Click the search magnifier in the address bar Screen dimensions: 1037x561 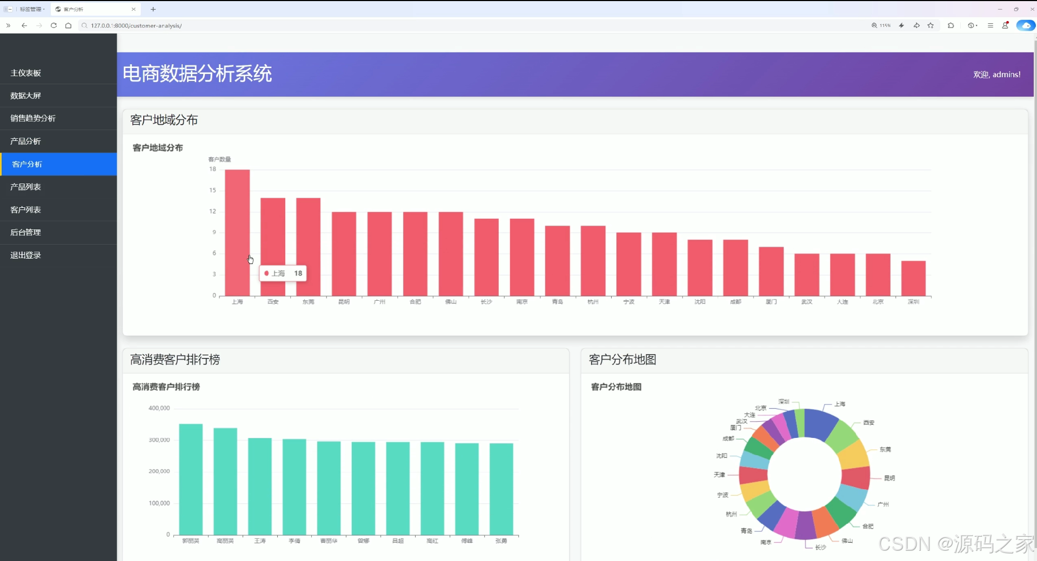84,25
